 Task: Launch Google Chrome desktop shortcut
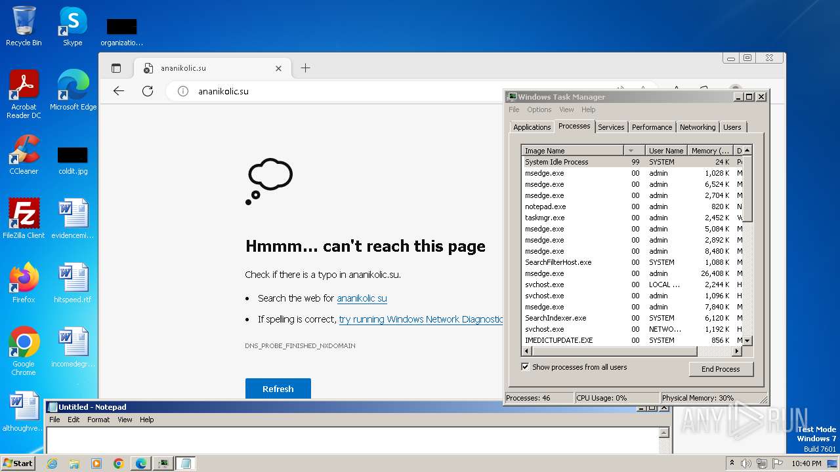click(24, 351)
